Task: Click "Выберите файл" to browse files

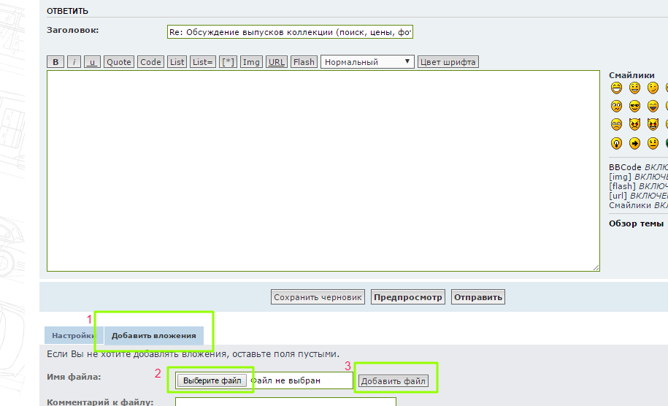Action: pyautogui.click(x=212, y=380)
